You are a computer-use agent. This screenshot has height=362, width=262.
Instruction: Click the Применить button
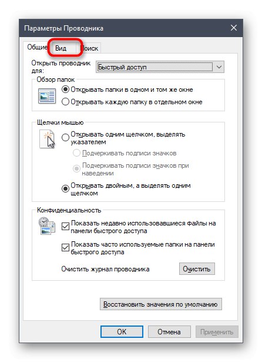pos(217,332)
